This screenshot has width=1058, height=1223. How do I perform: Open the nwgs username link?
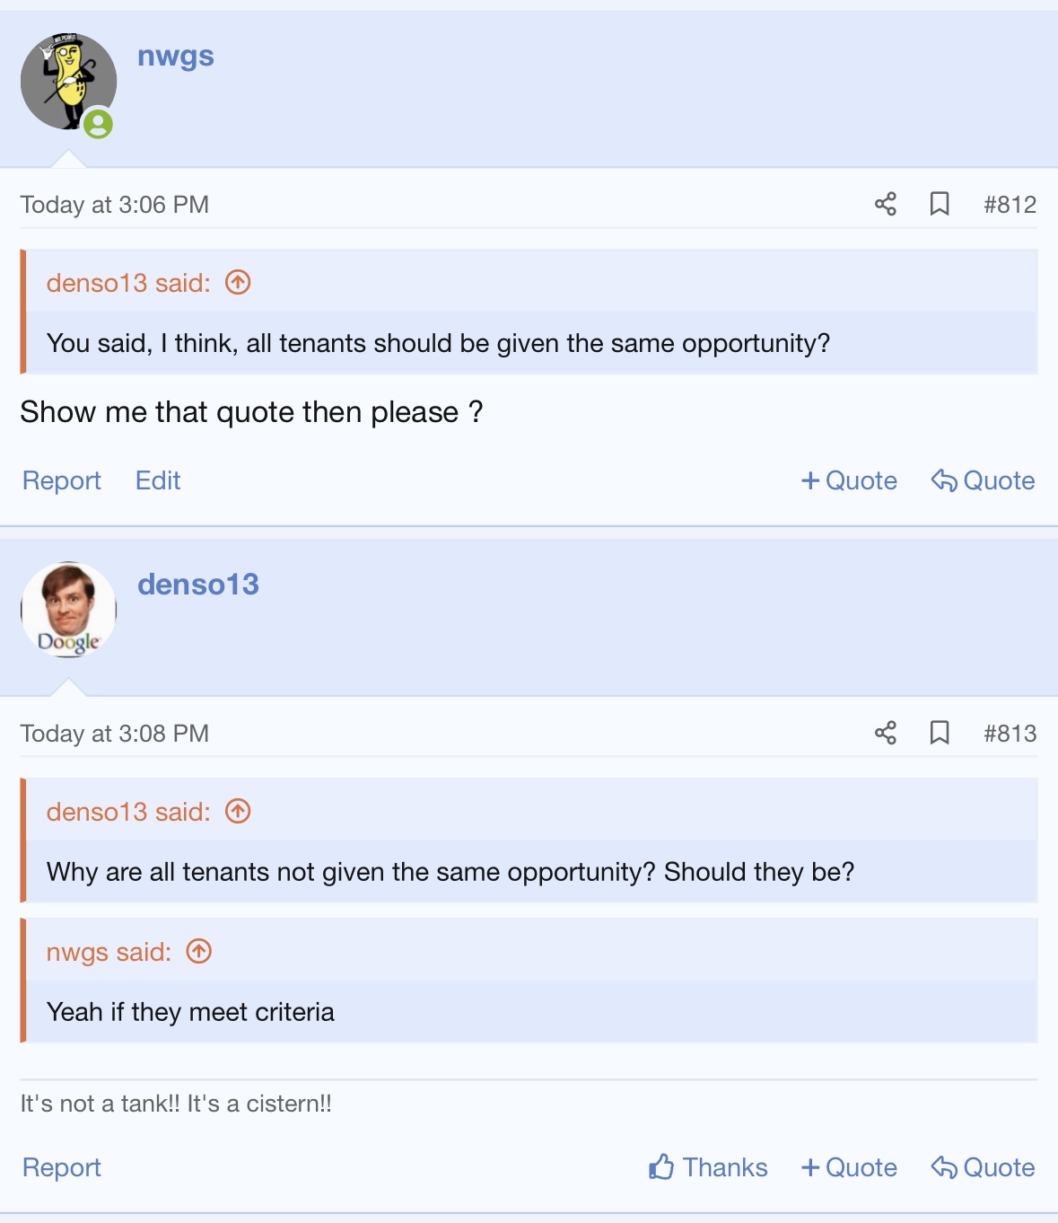pyautogui.click(x=176, y=56)
